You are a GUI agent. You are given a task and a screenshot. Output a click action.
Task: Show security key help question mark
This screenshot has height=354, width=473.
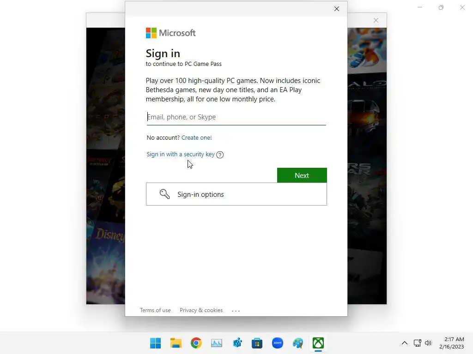click(x=220, y=155)
